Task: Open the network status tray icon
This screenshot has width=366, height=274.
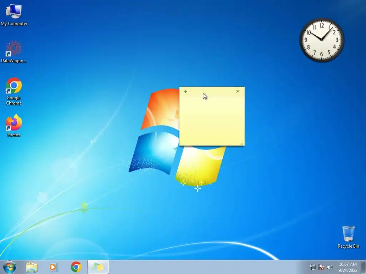Action: (312, 267)
